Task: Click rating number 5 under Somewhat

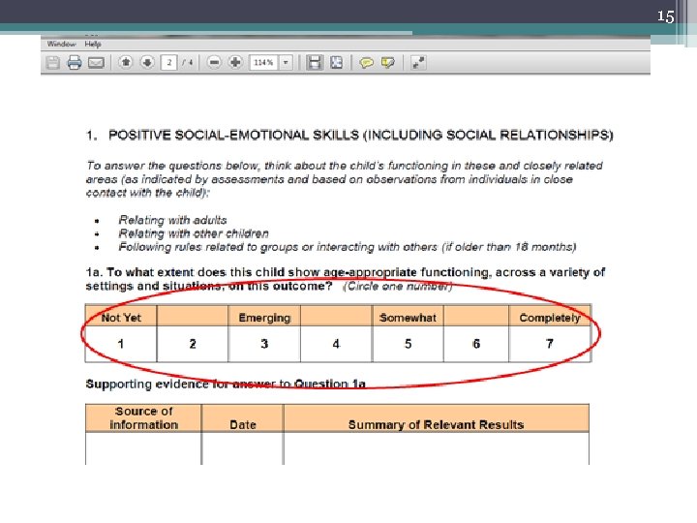Action: 409,344
